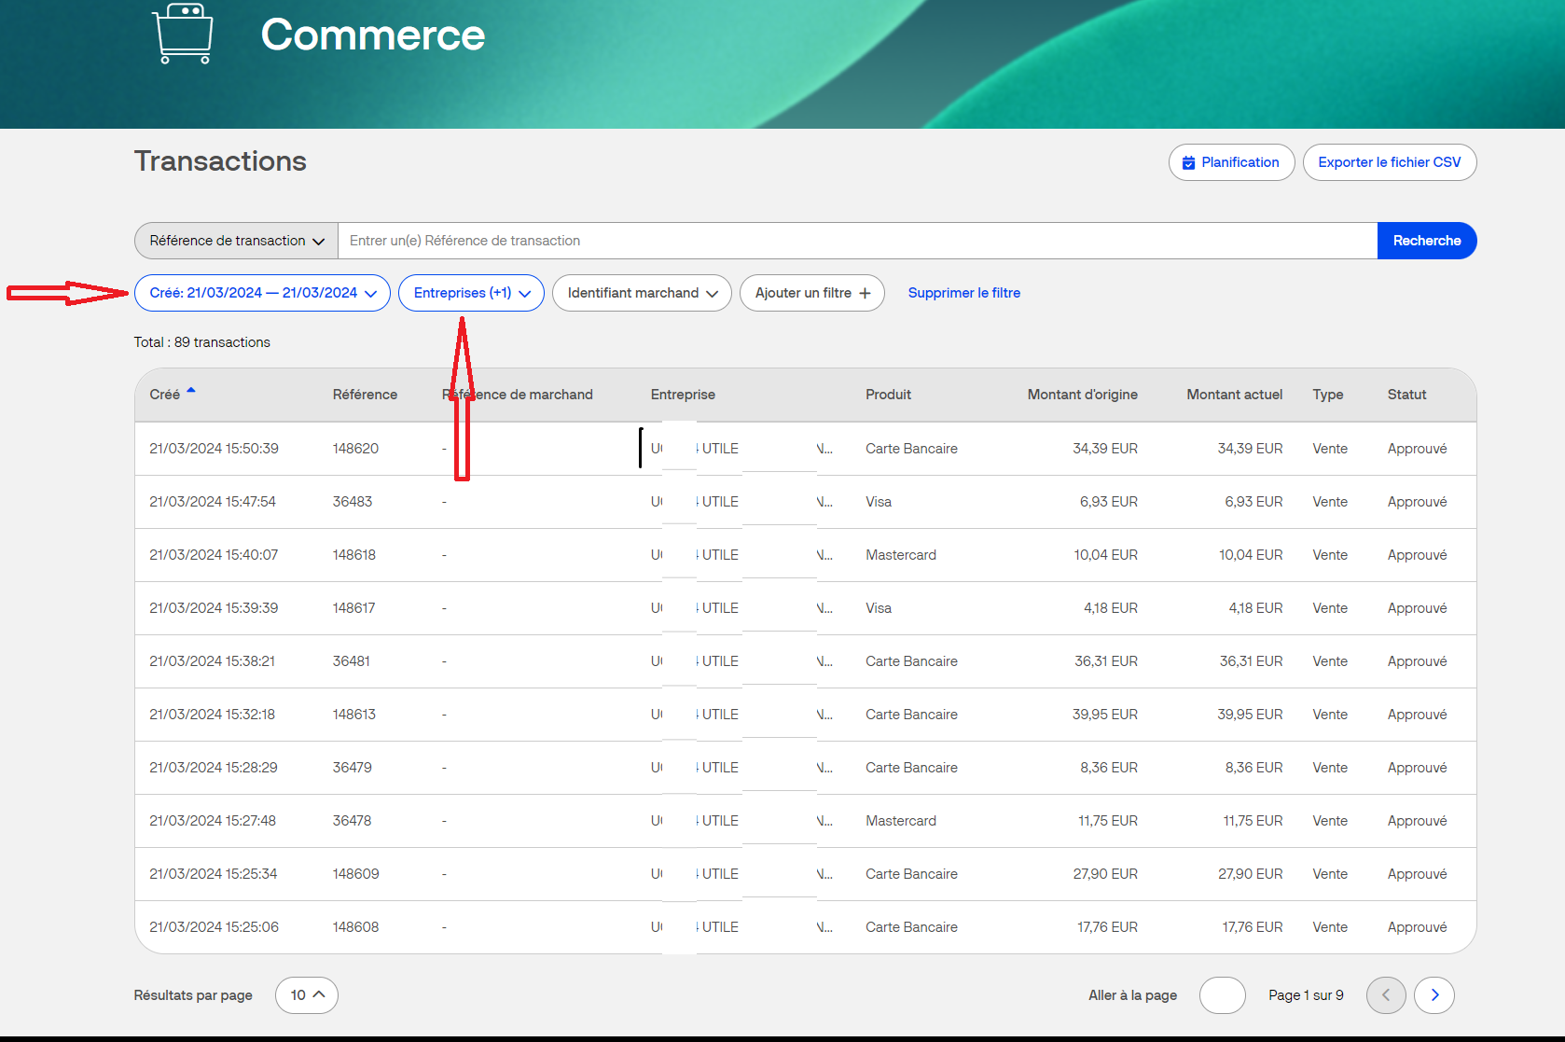Click the Statut column header
Viewport: 1565px width, 1042px height.
tap(1406, 395)
